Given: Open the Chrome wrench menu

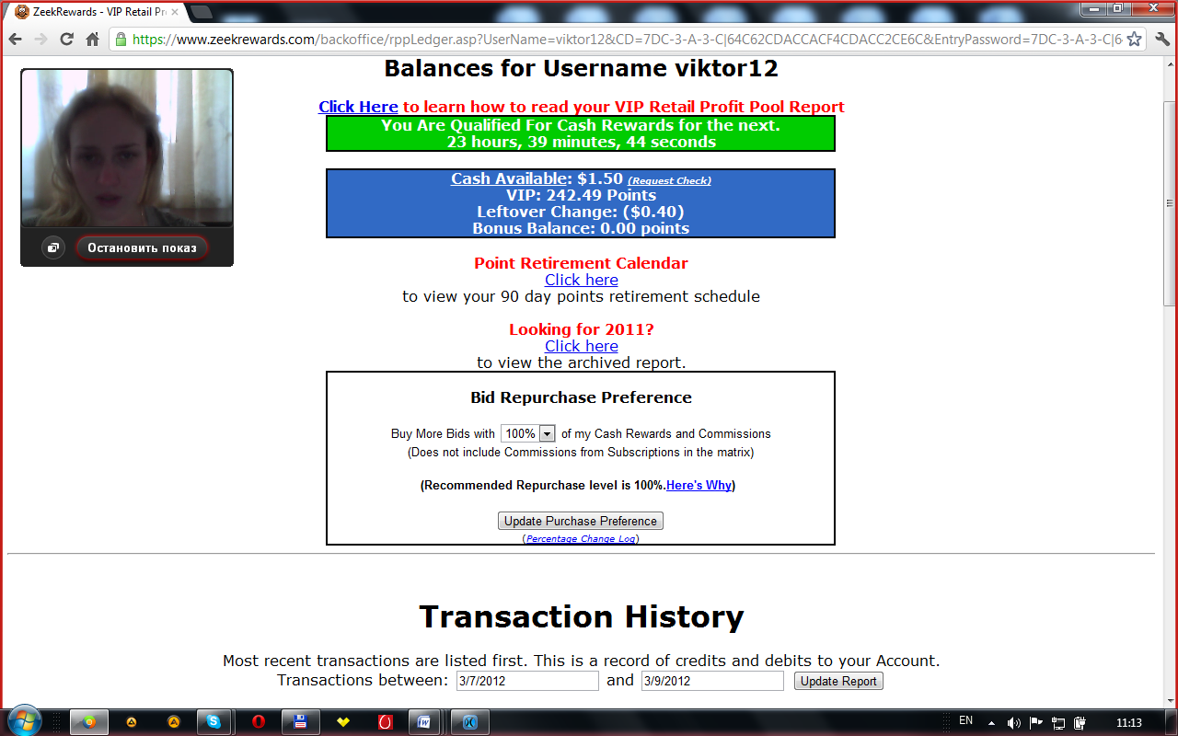Looking at the screenshot, I should (1161, 40).
